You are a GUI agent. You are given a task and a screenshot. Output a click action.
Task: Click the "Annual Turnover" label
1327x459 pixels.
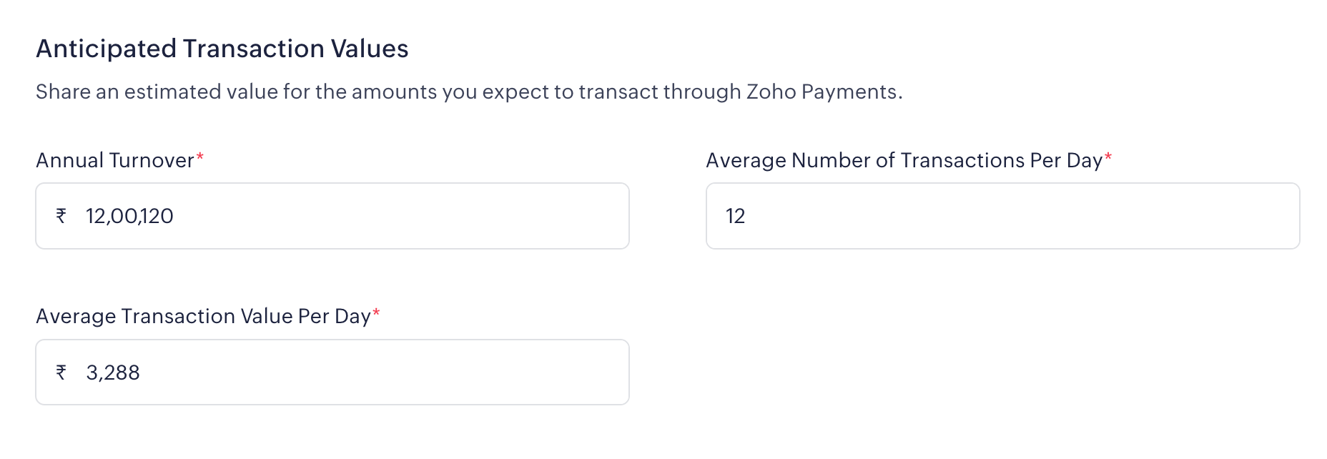(115, 160)
